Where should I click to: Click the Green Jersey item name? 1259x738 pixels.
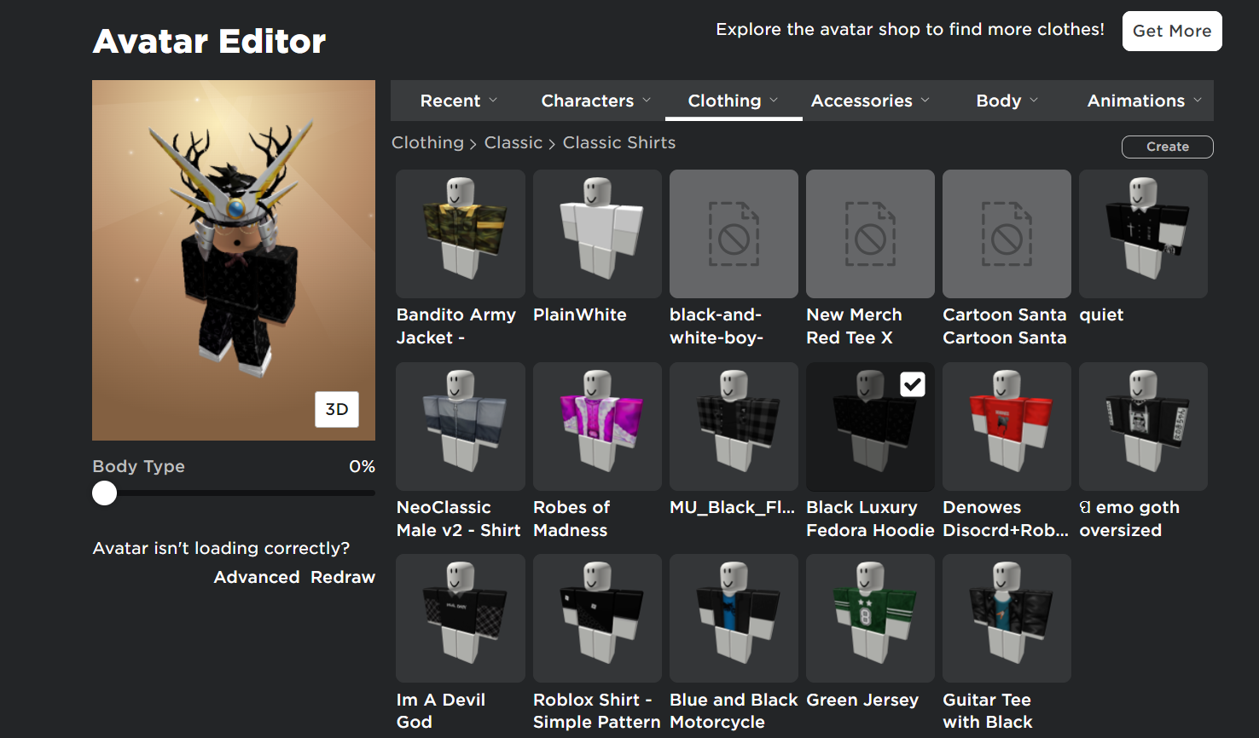[x=862, y=700]
